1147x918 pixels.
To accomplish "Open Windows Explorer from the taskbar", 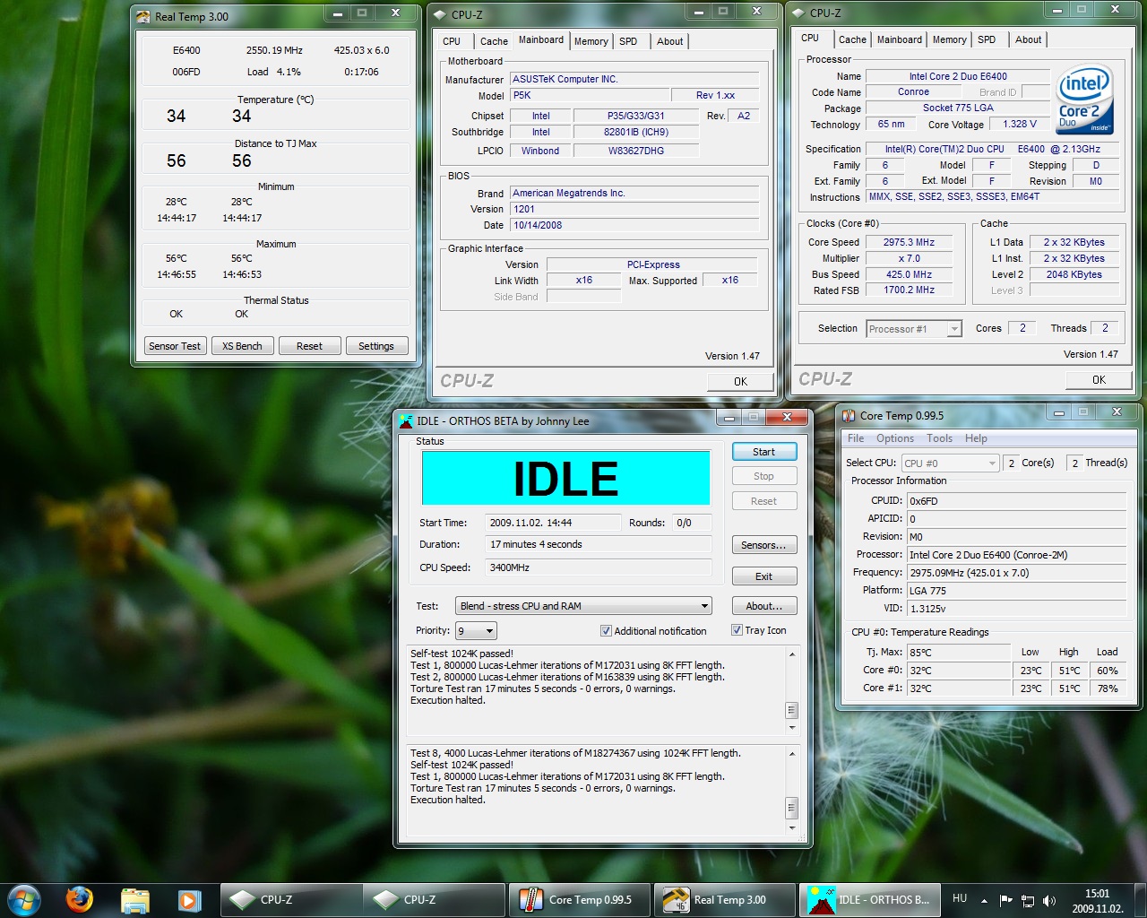I will pyautogui.click(x=134, y=899).
